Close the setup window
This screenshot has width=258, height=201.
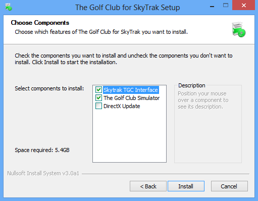tap(243, 5)
